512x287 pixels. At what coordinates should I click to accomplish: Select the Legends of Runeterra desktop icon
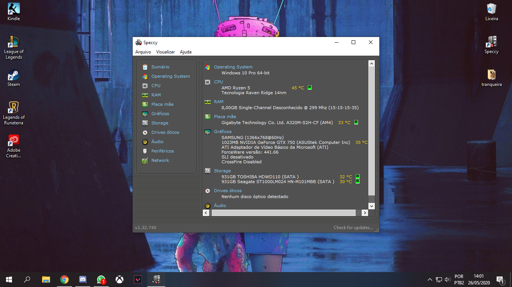pyautogui.click(x=14, y=113)
